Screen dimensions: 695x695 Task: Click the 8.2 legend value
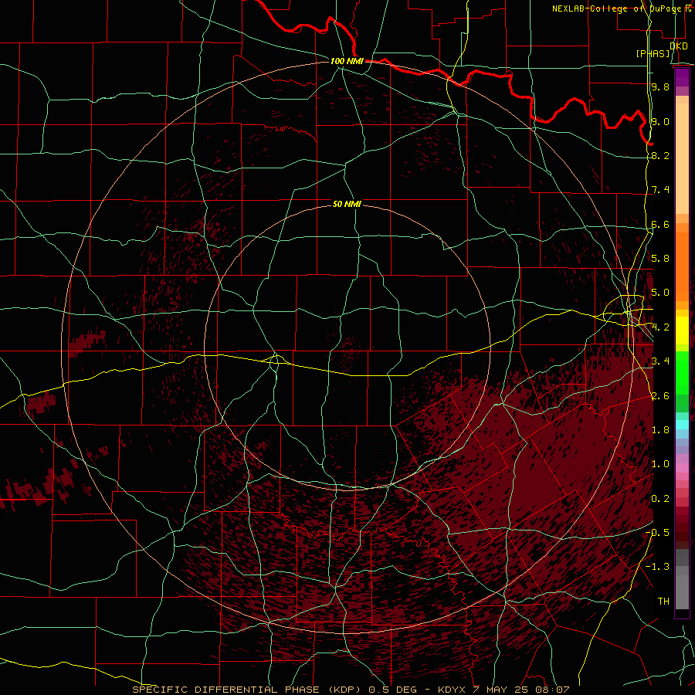pyautogui.click(x=660, y=155)
